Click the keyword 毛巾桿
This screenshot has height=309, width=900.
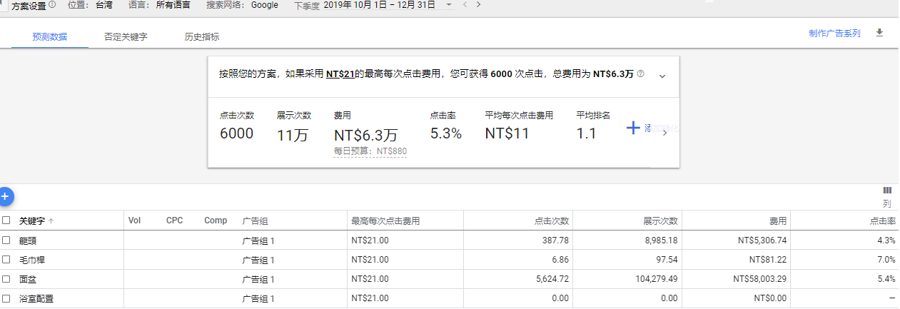(32, 260)
